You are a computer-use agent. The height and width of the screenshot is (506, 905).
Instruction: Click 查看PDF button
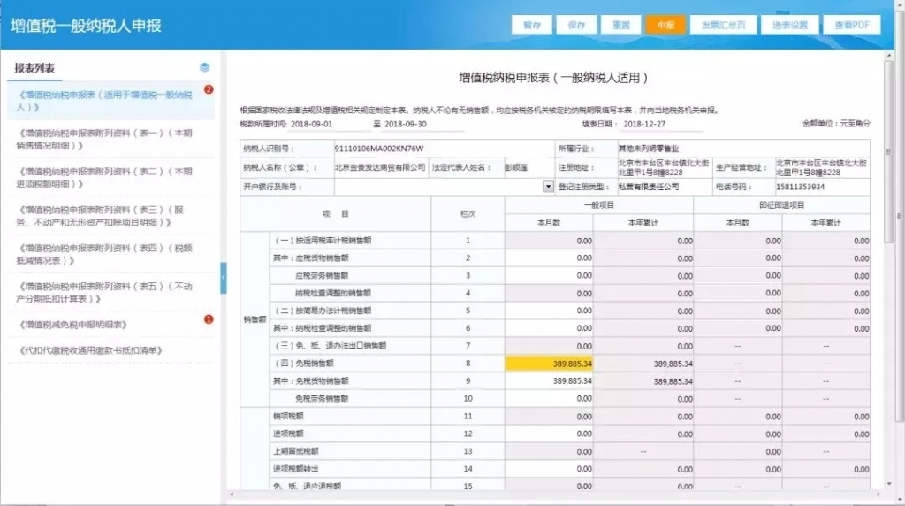tap(852, 25)
